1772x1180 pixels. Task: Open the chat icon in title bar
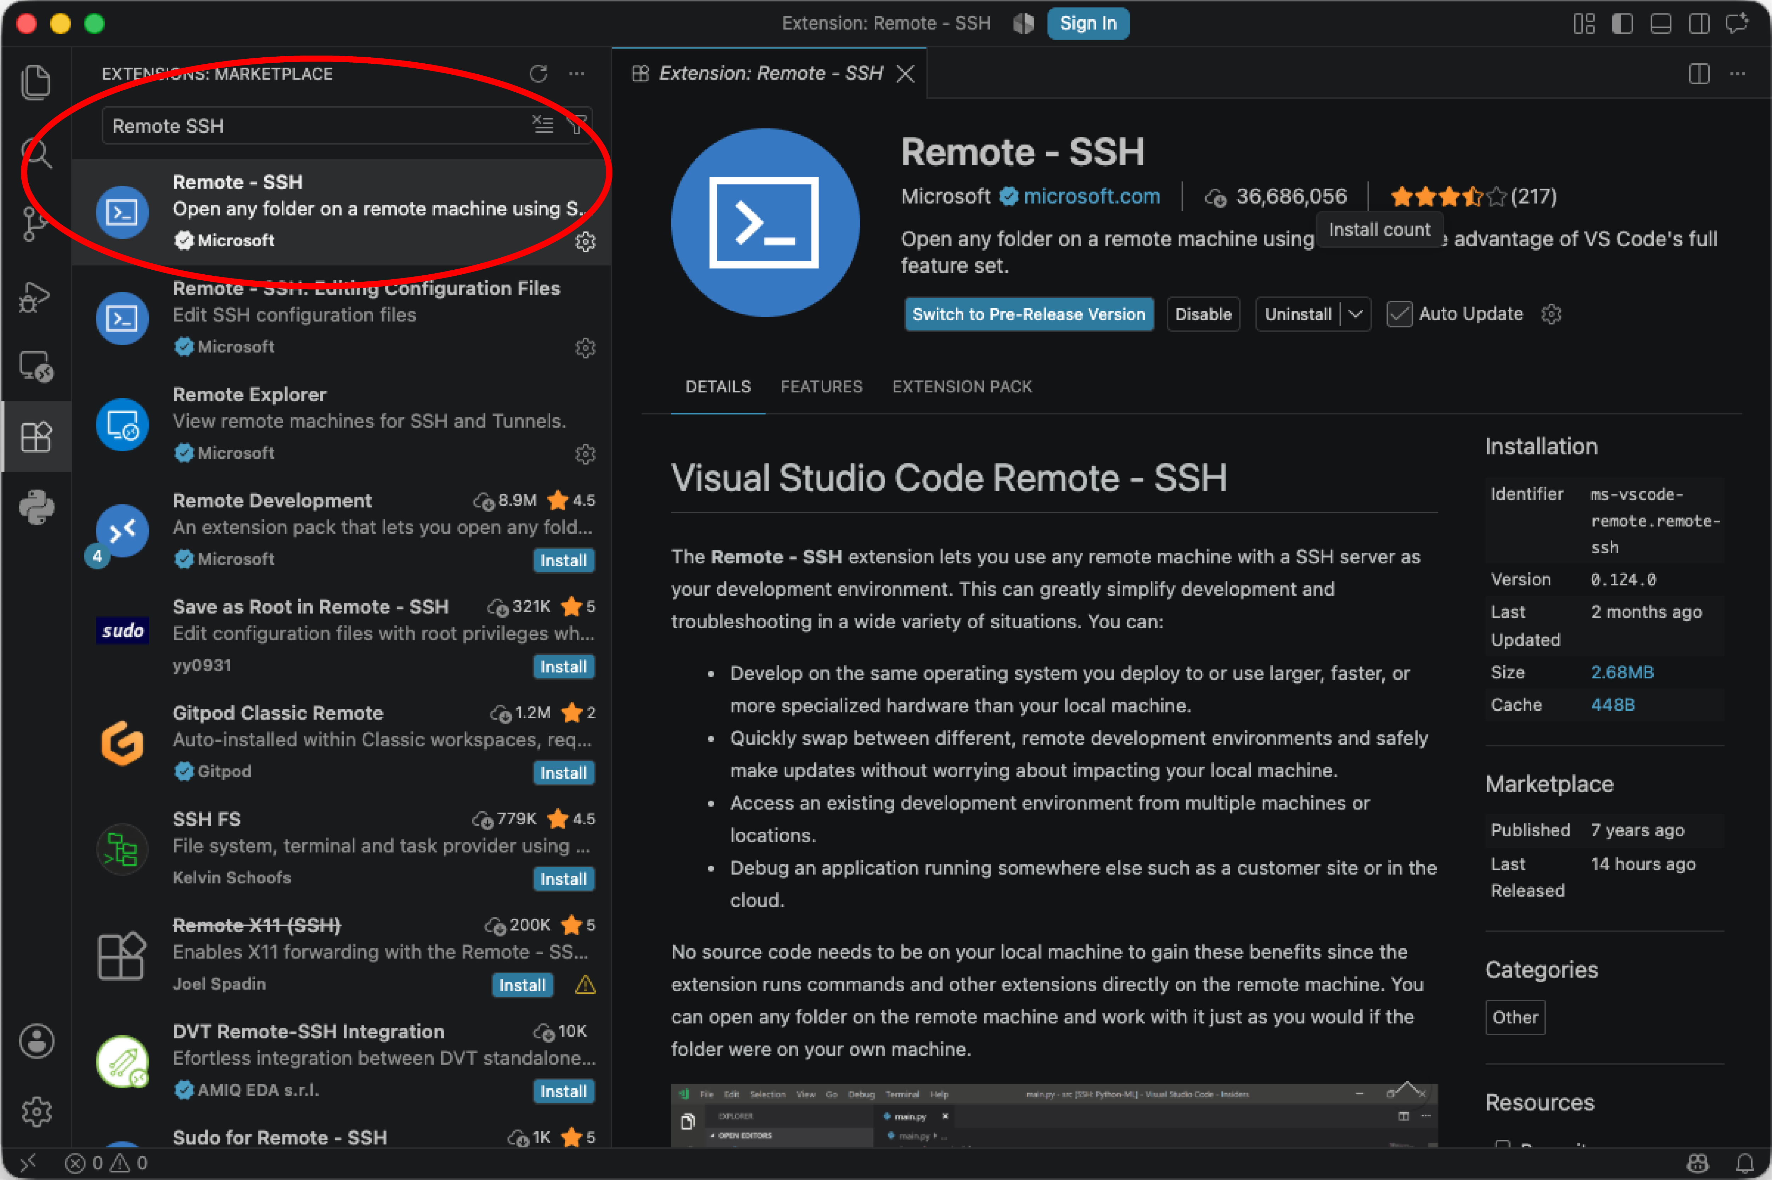1737,24
